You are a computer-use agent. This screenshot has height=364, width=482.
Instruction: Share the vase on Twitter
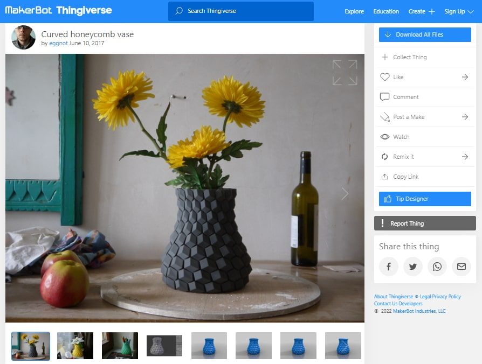(x=413, y=266)
